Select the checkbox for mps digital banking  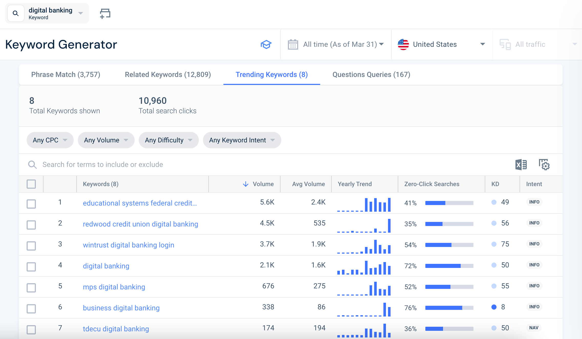pyautogui.click(x=31, y=288)
